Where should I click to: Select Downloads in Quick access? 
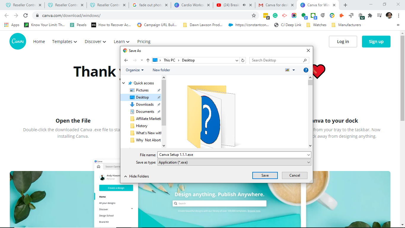point(145,104)
